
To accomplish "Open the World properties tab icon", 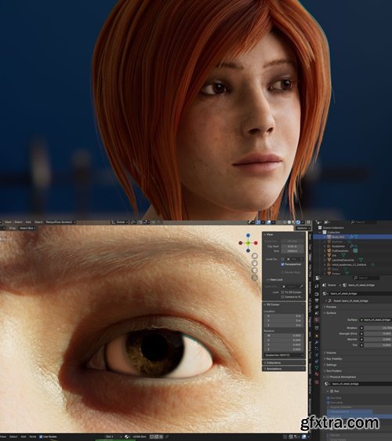I will click(x=317, y=320).
